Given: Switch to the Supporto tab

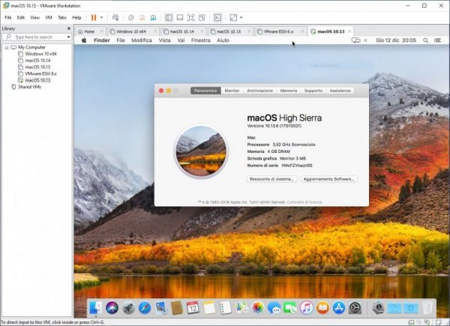Looking at the screenshot, I should 313,91.
